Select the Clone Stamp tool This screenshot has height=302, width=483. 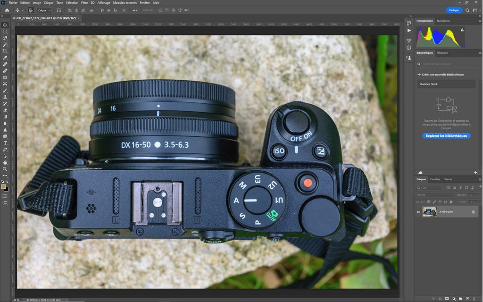tap(5, 97)
